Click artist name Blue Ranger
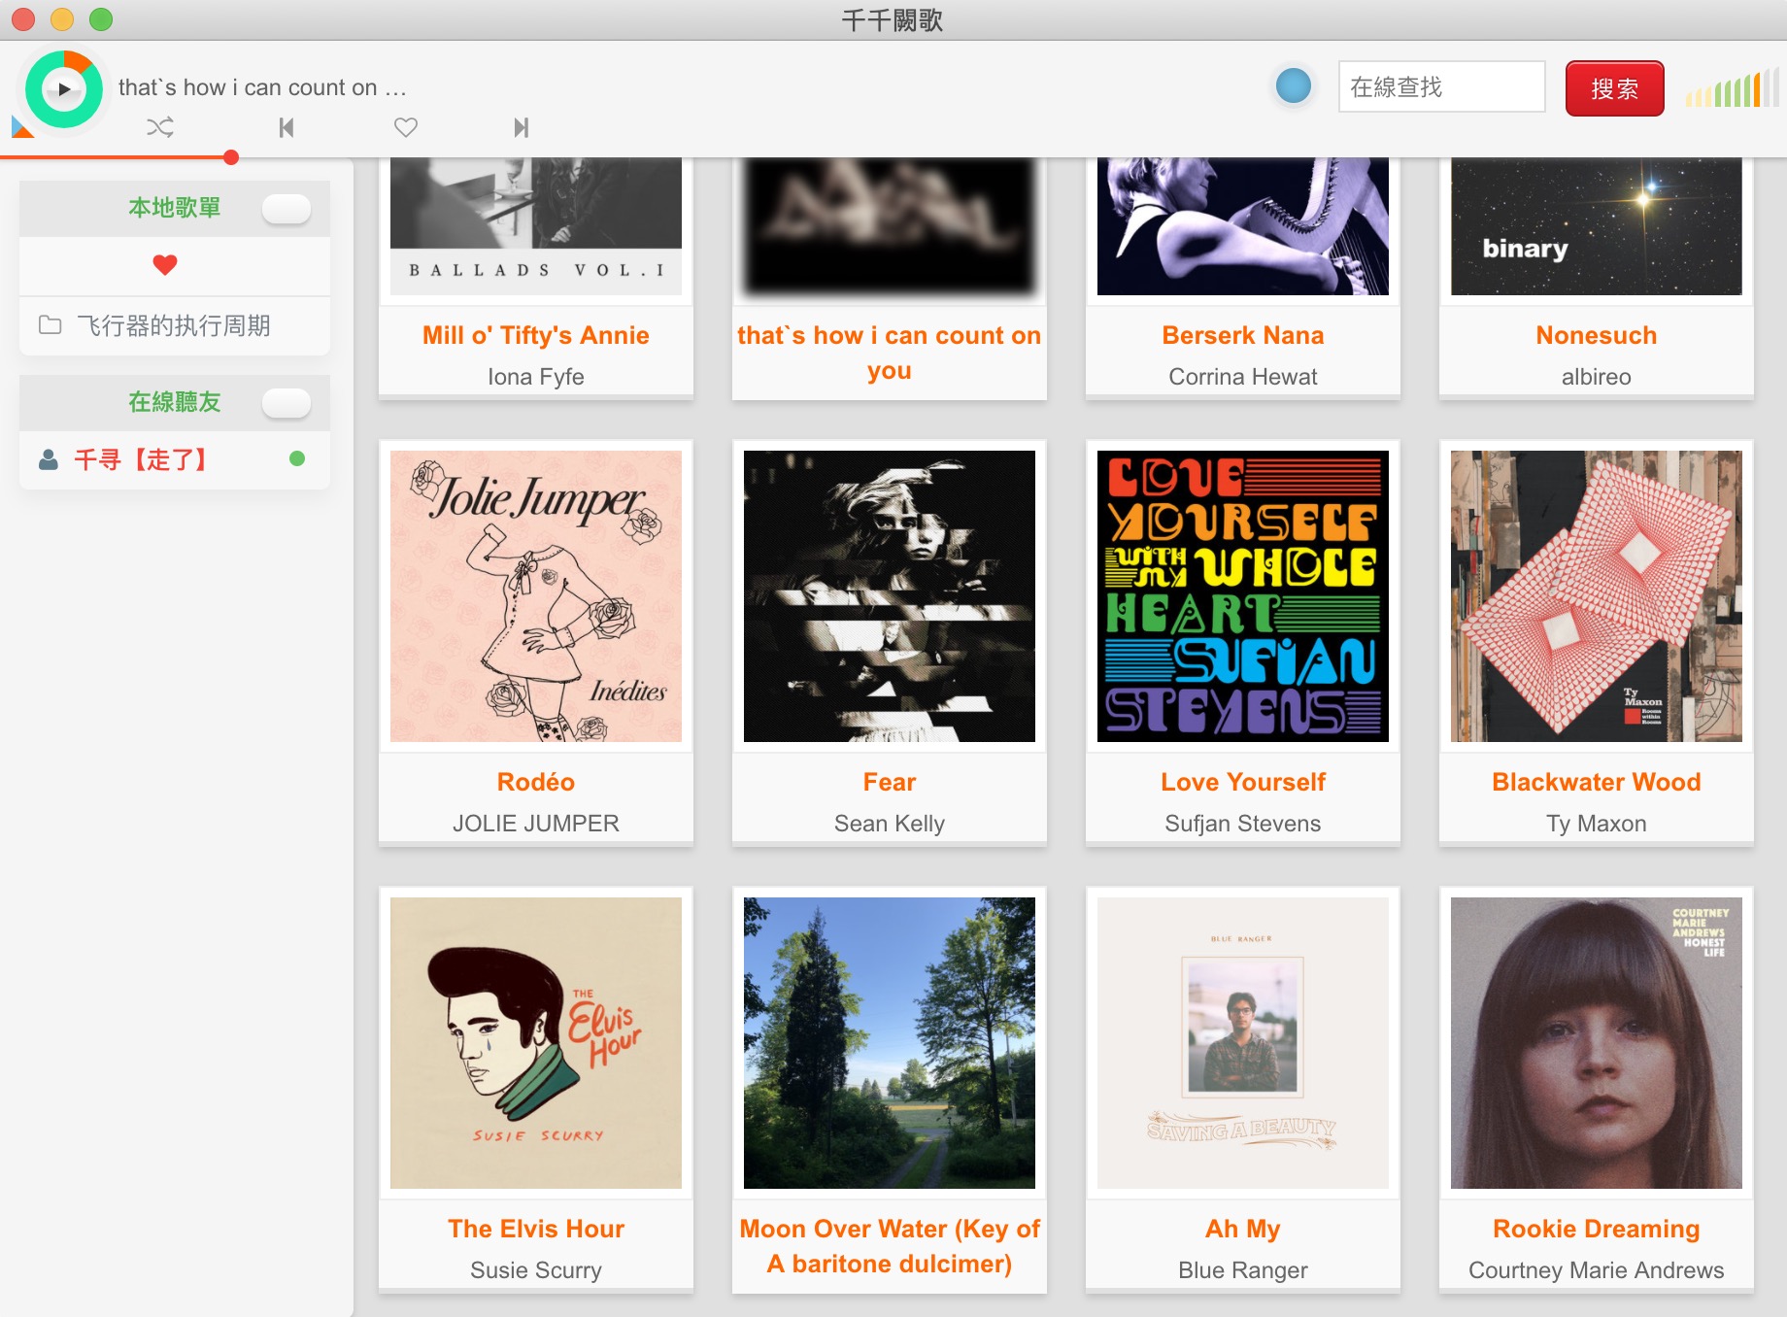The width and height of the screenshot is (1787, 1317). click(x=1243, y=1270)
